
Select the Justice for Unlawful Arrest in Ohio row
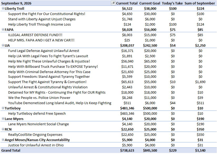point(108,145)
